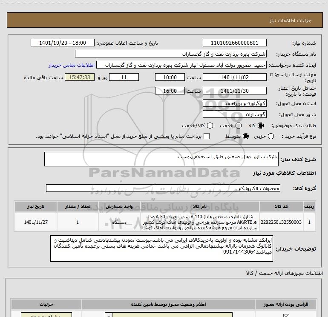
Task: Tick the Islamic treasury bonds payment checkbox
Action: (207, 136)
